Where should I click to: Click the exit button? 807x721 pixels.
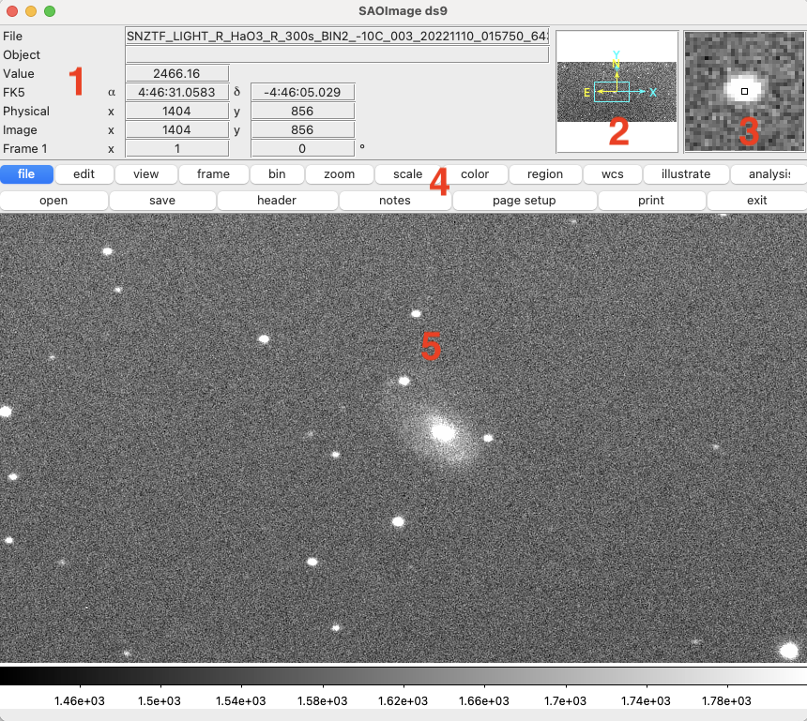point(756,201)
